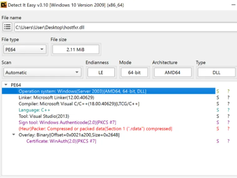Click the 2.11 MiB file size button
The height and width of the screenshot is (178, 237).
tap(76, 49)
